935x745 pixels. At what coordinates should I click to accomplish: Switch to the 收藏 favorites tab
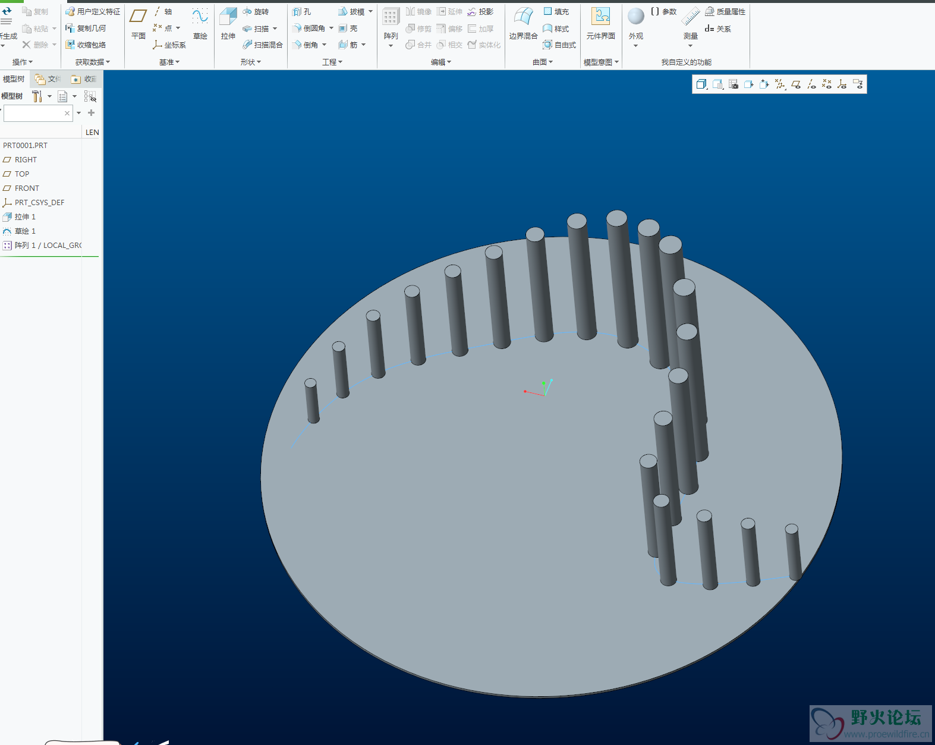coord(83,79)
